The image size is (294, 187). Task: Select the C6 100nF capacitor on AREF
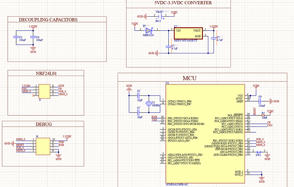[260, 101]
